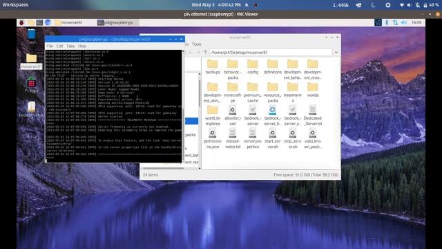Viewport: 442px width, 249px height.
Task: Open the Workspaces overview on host panel
Action: coord(15,5)
